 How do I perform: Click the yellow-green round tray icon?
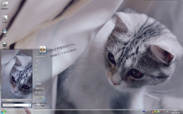(x=156, y=112)
